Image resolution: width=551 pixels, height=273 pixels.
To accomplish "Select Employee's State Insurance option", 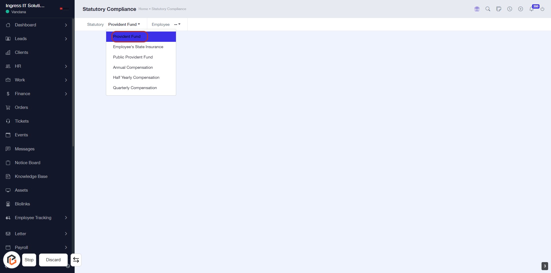I will click(x=138, y=47).
